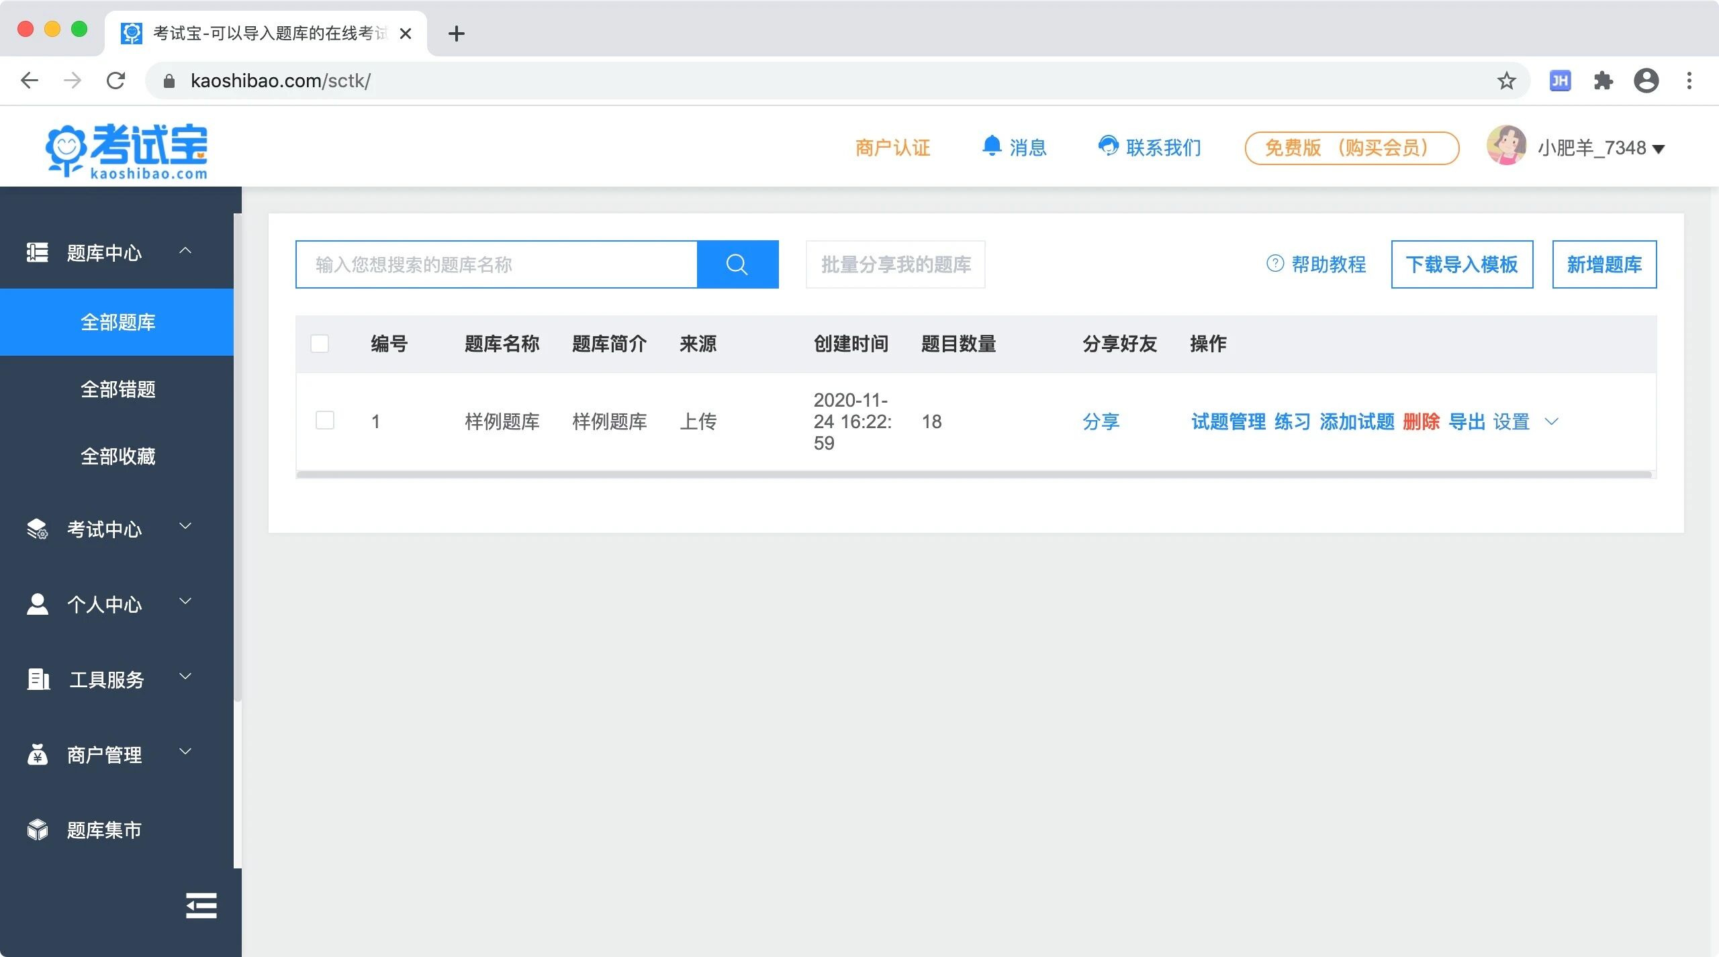The height and width of the screenshot is (957, 1719).
Task: Select 全部错题 in the sidebar
Action: (x=118, y=389)
